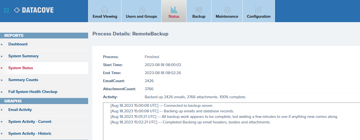Click the EmailCount: label

[114, 81]
